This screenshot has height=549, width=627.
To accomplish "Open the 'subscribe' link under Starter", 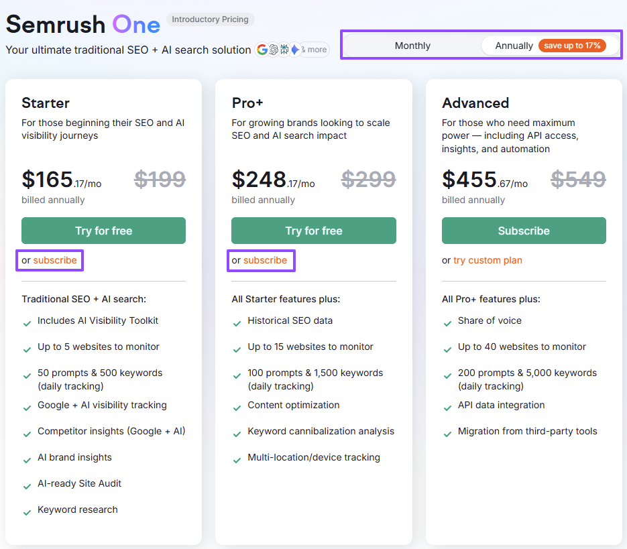I will click(55, 260).
